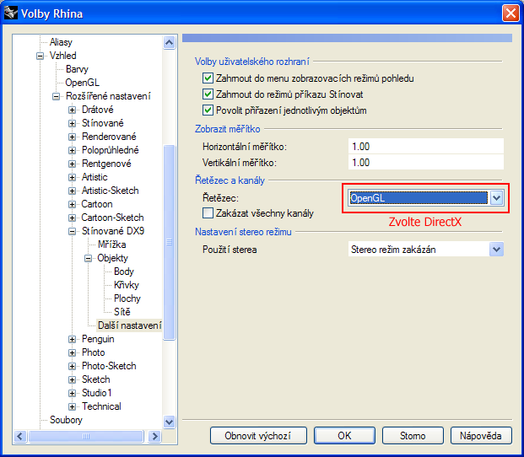Collapse the Stínované DX9 tree node
Screen dimensions: 524x457
[73, 231]
